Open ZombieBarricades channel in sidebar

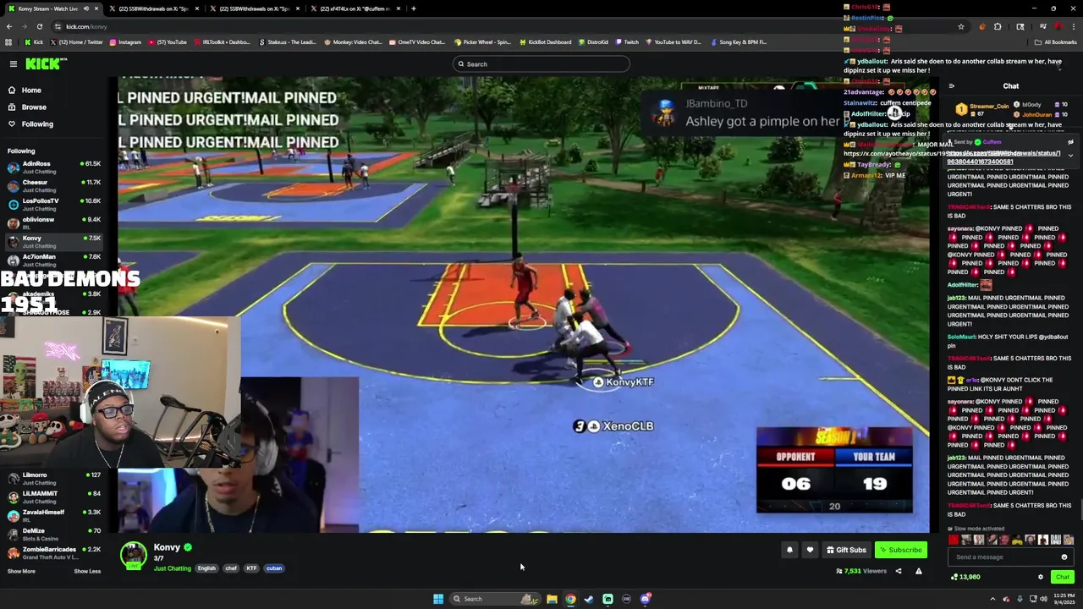(55, 552)
